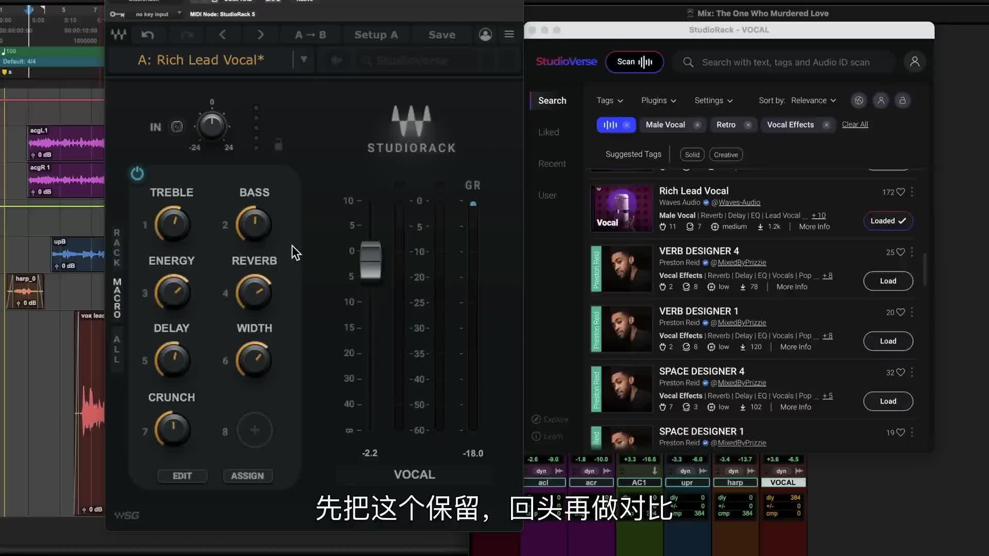
Task: Load the VERB DESIGNER 4 chain
Action: coord(888,281)
